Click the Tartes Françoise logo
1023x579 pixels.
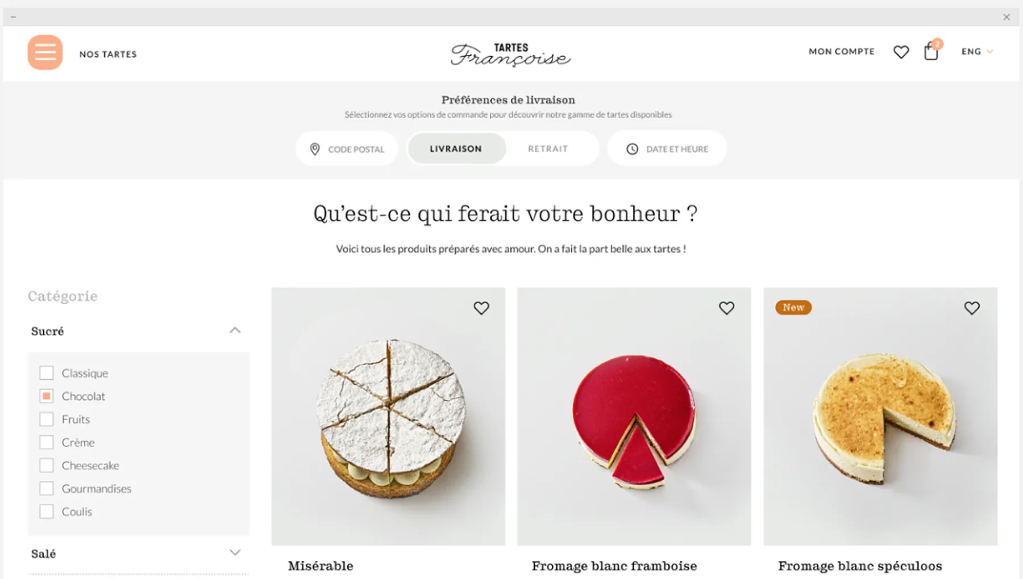point(510,54)
